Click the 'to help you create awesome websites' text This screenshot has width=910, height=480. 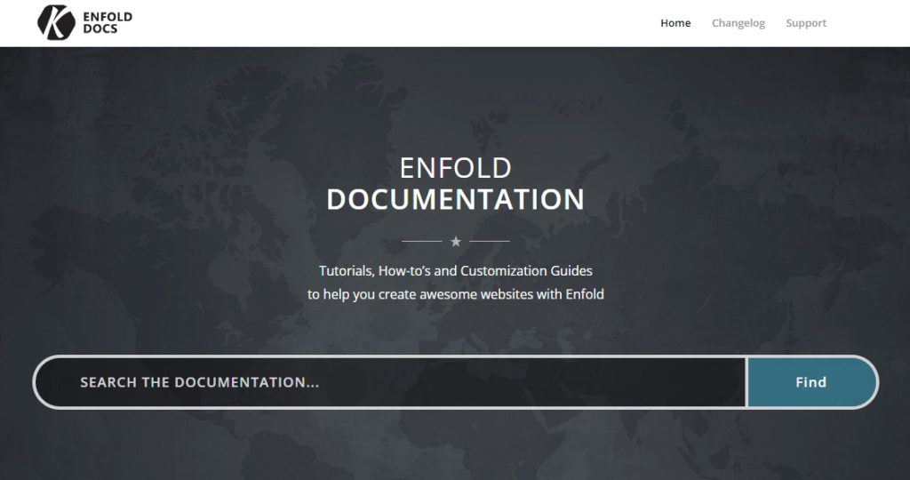pyautogui.click(x=420, y=294)
